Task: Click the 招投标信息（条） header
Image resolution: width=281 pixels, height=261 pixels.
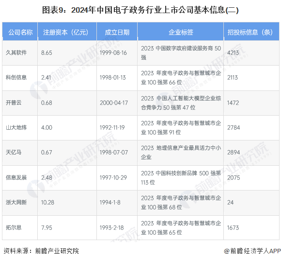Action: coord(250,33)
